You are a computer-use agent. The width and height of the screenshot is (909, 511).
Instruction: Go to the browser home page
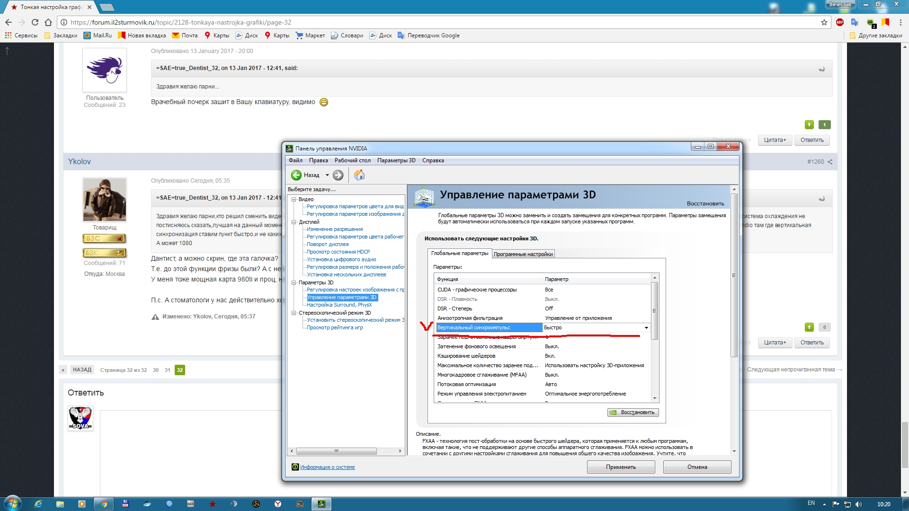[x=48, y=22]
